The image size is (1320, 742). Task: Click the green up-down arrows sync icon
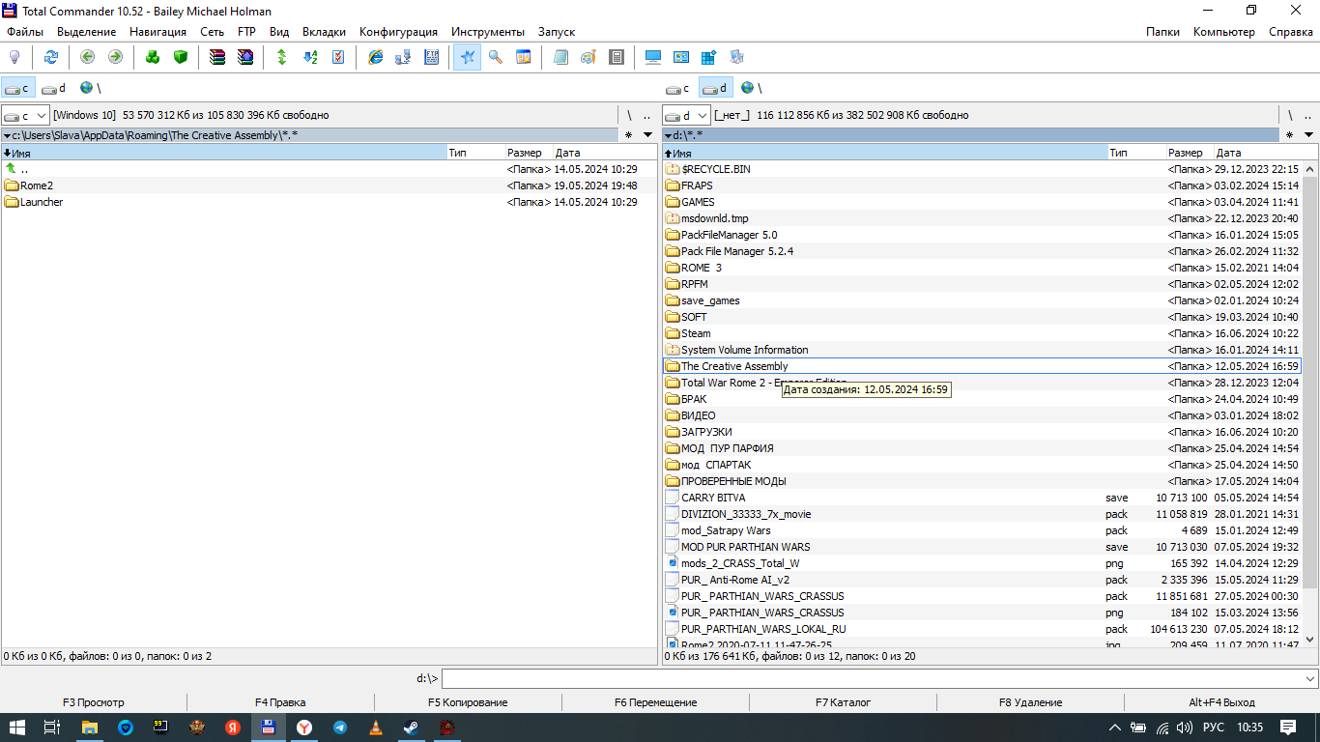click(x=282, y=57)
